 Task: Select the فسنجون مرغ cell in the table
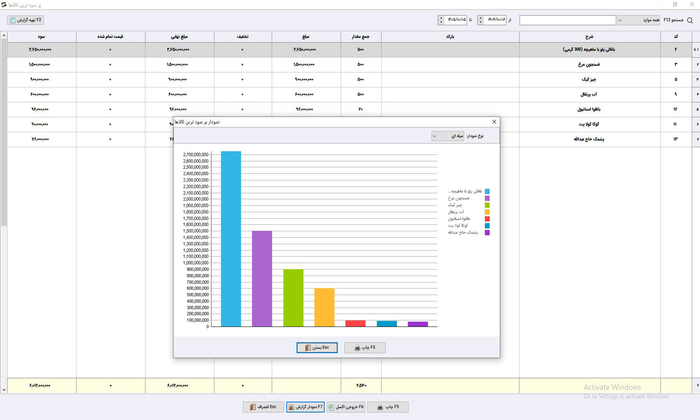590,65
